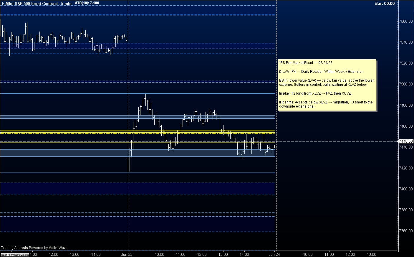Click the 13:00 time label before Jun-23
This screenshot has width=414, height=257.
click(75, 254)
